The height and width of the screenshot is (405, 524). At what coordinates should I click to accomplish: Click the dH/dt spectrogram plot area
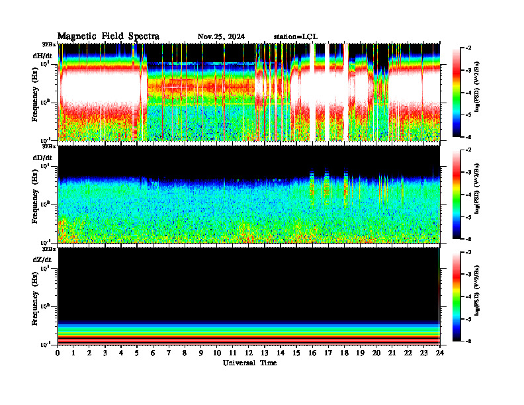pyautogui.click(x=249, y=92)
